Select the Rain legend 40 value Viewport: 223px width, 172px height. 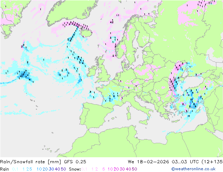(x=57, y=169)
